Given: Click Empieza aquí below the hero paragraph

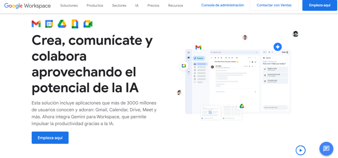Looking at the screenshot, I should click(50, 138).
